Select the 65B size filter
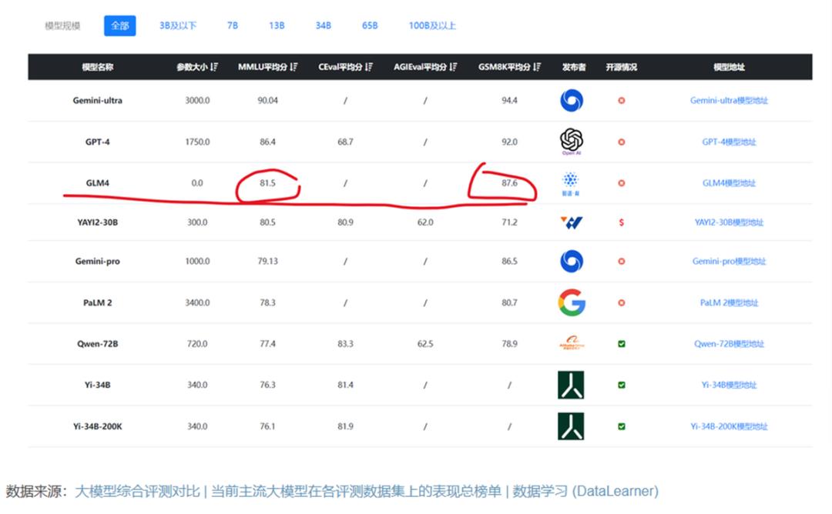 tap(370, 25)
